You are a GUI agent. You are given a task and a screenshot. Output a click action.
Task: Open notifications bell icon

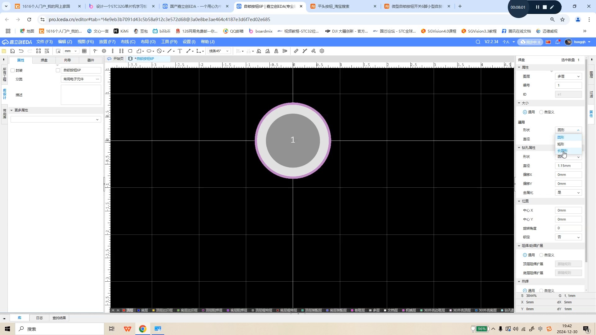click(558, 42)
